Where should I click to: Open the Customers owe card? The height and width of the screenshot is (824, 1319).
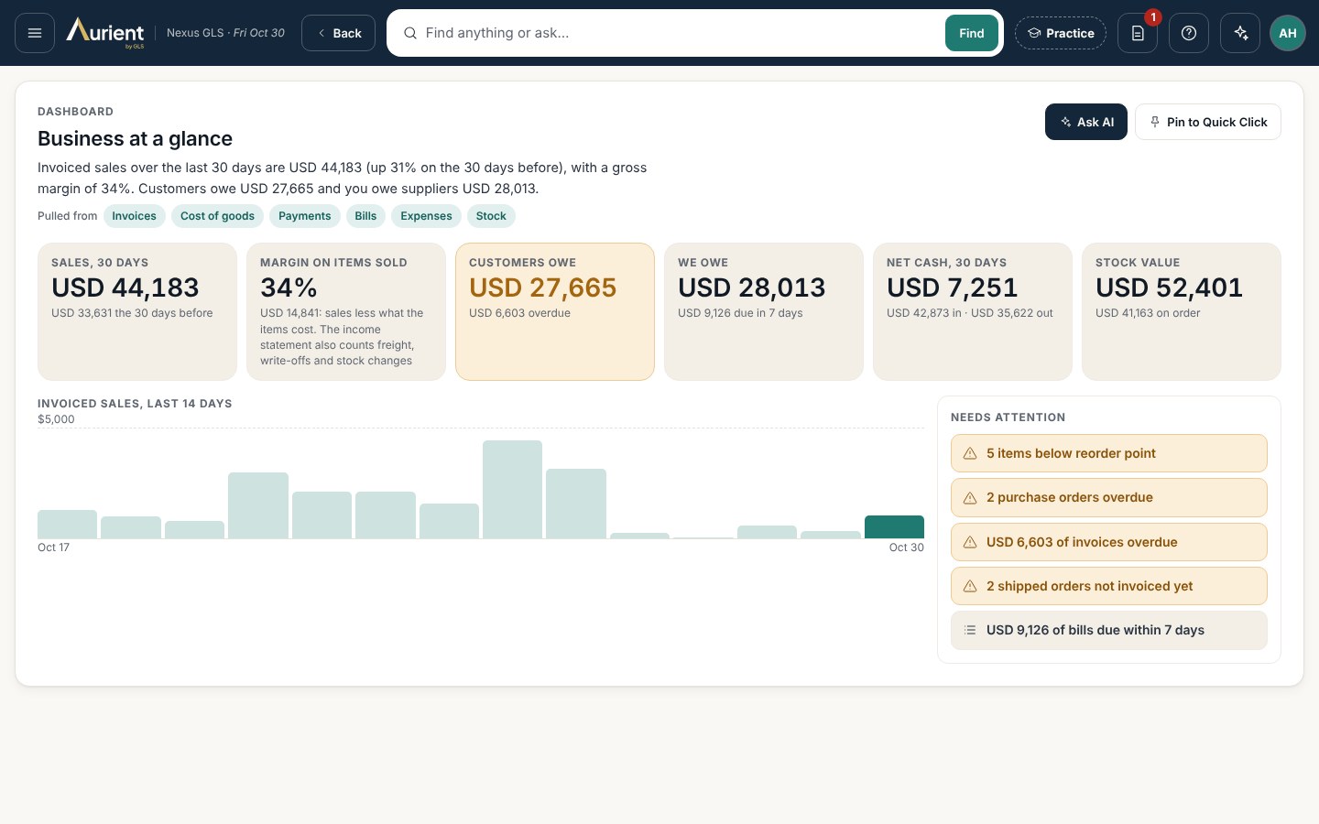[x=555, y=311]
